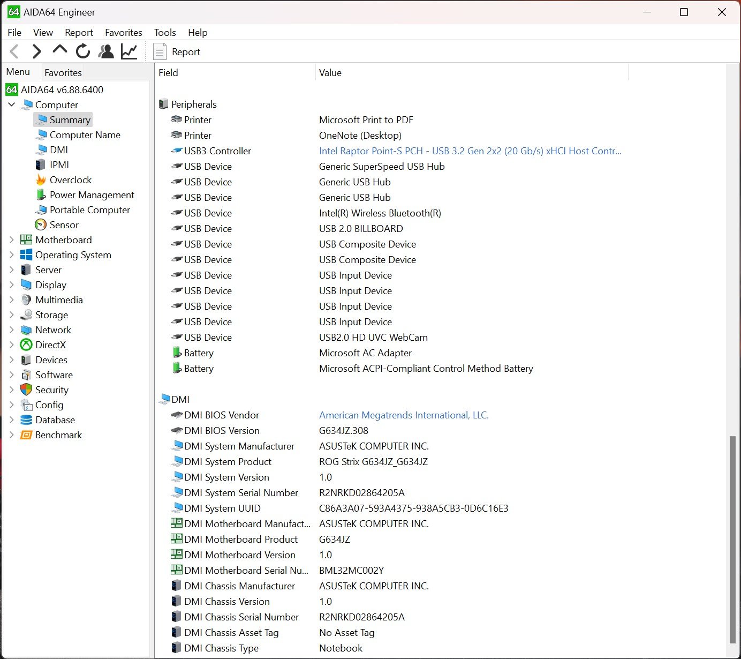Select Portable Computer in the tree
The width and height of the screenshot is (741, 659).
coord(90,210)
